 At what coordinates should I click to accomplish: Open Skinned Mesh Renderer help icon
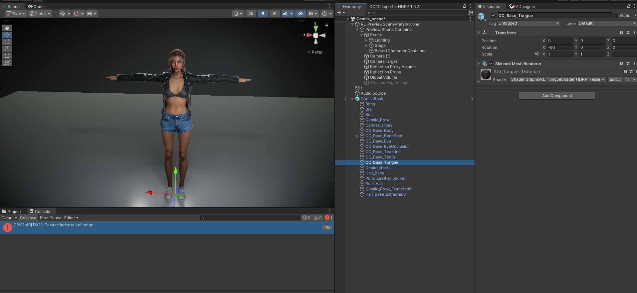coord(621,63)
